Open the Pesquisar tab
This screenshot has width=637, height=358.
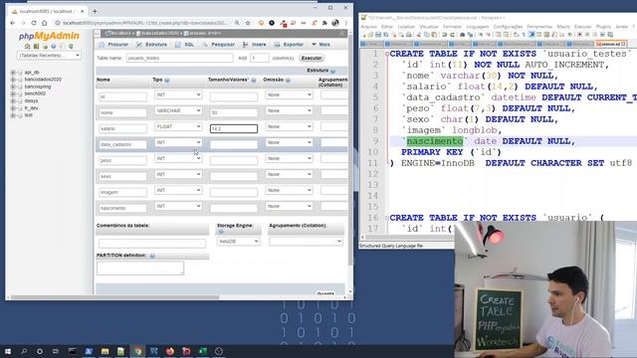(219, 44)
